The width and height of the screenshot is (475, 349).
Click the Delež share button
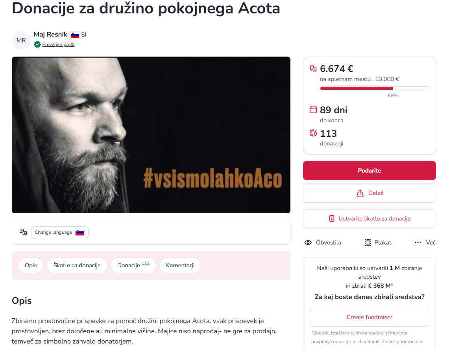click(x=369, y=193)
